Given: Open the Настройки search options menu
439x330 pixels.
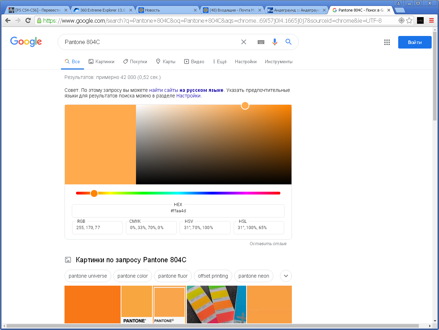Looking at the screenshot, I should tap(245, 61).
